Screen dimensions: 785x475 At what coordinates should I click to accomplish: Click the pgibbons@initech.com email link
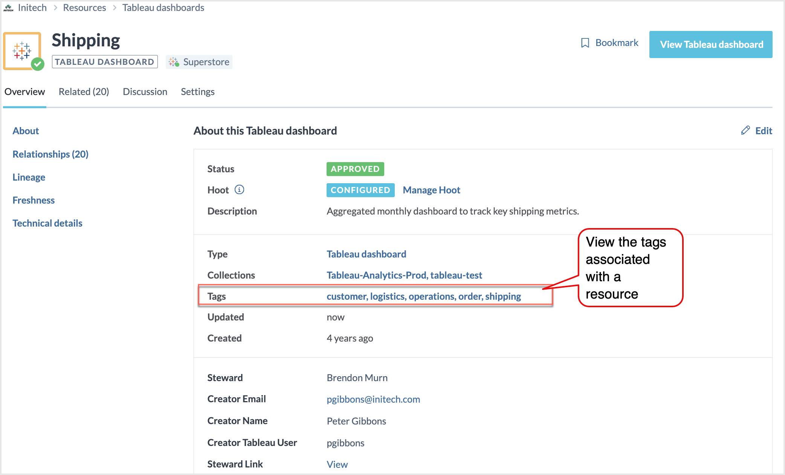tap(373, 399)
